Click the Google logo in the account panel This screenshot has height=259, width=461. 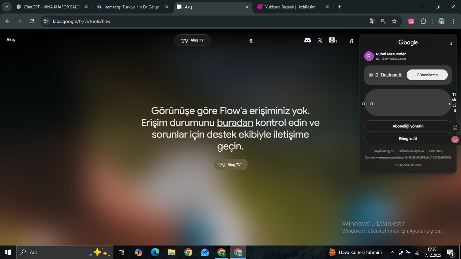(x=408, y=42)
